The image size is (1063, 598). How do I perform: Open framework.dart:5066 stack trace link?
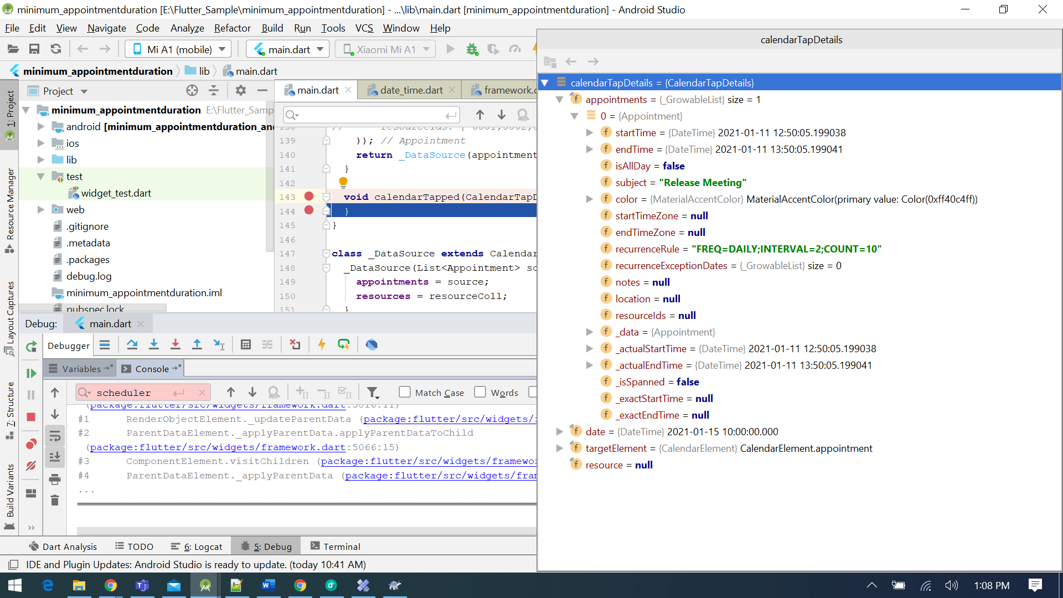[218, 447]
